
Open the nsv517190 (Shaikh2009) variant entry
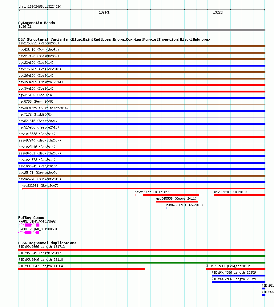pos(39,56)
